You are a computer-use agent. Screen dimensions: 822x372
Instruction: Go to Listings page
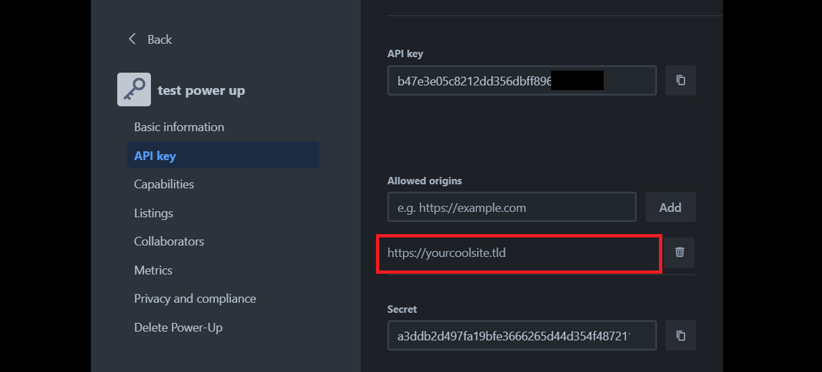tap(154, 213)
